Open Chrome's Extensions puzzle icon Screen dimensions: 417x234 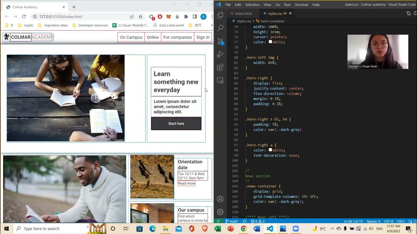pyautogui.click(x=186, y=17)
